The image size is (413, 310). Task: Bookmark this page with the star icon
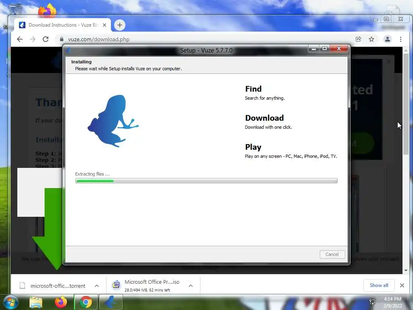[x=371, y=39]
